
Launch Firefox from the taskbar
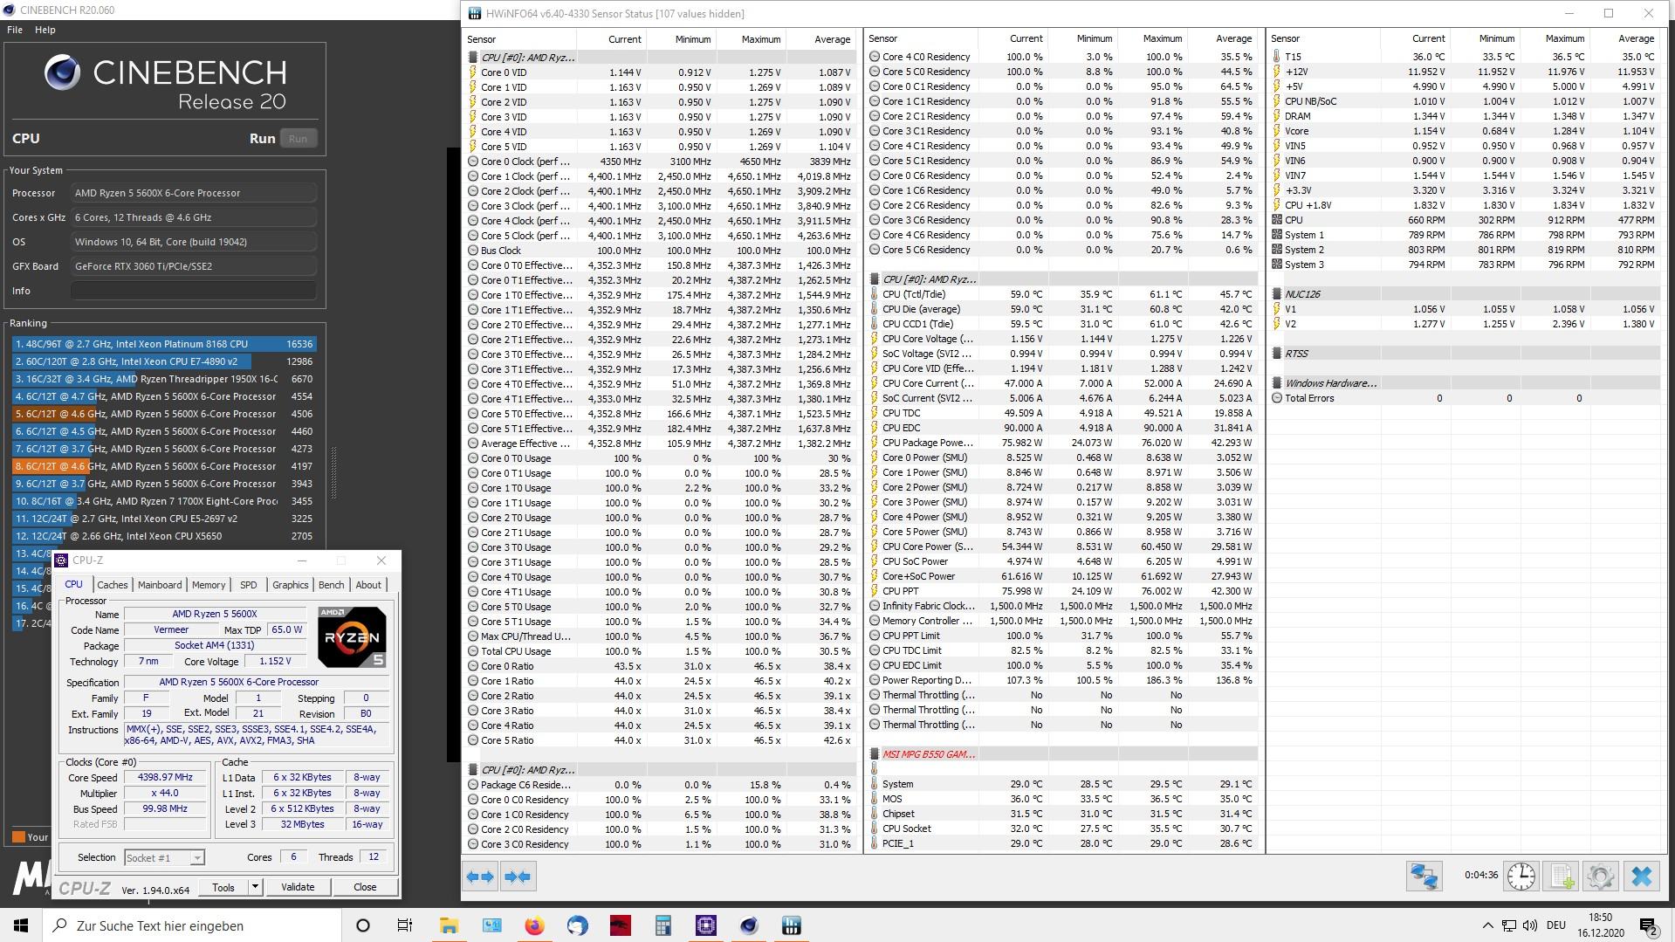pyautogui.click(x=534, y=925)
